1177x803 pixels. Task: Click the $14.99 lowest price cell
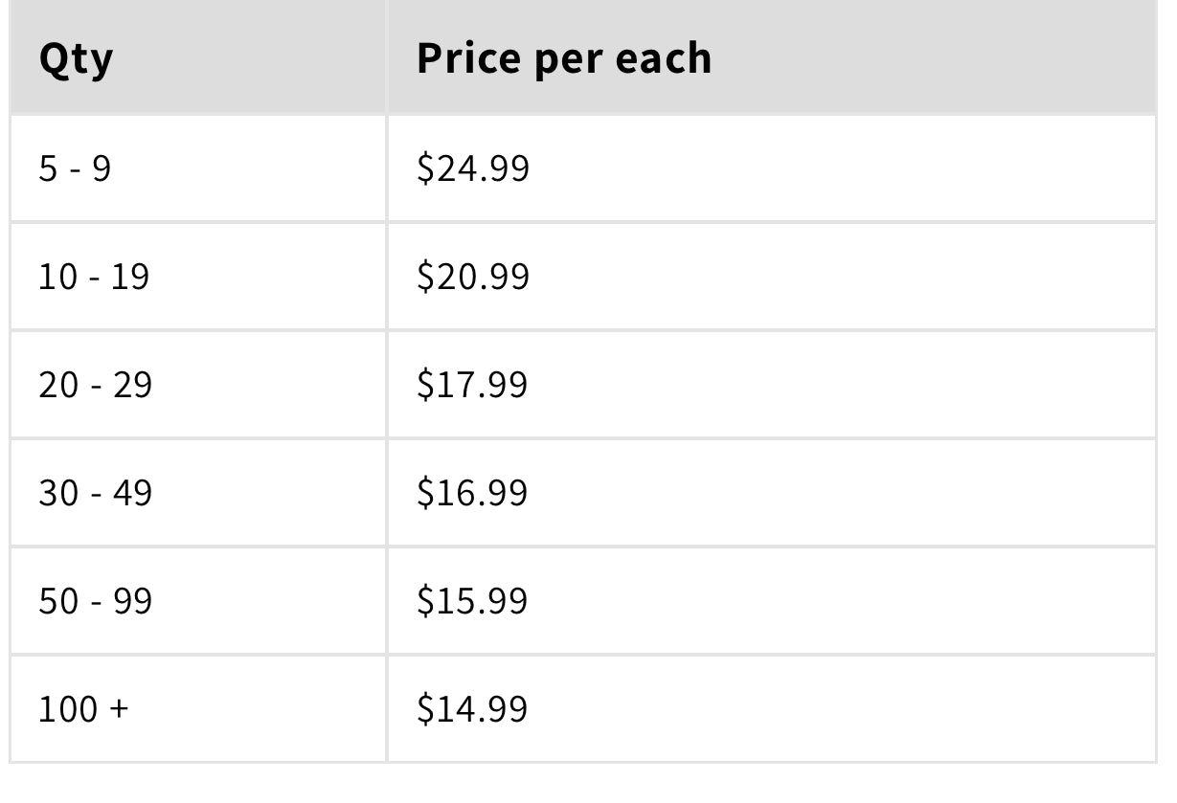pyautogui.click(x=472, y=710)
